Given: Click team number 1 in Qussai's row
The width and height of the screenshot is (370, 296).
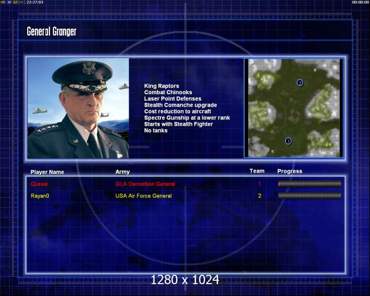Looking at the screenshot, I should [259, 184].
